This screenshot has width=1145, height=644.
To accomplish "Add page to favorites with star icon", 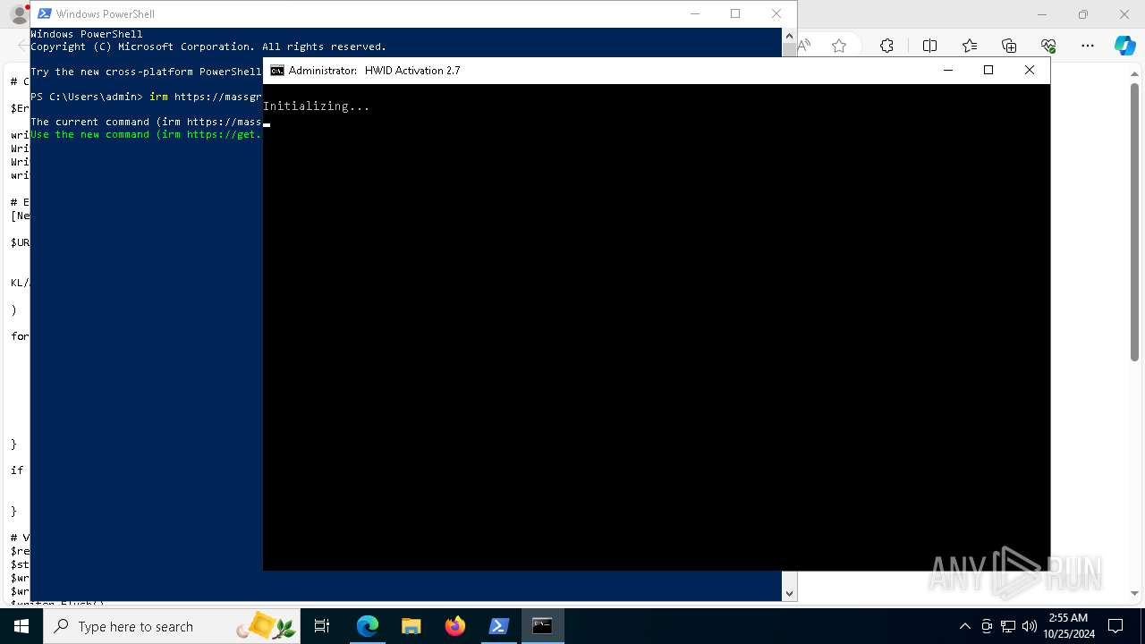I will 839,46.
